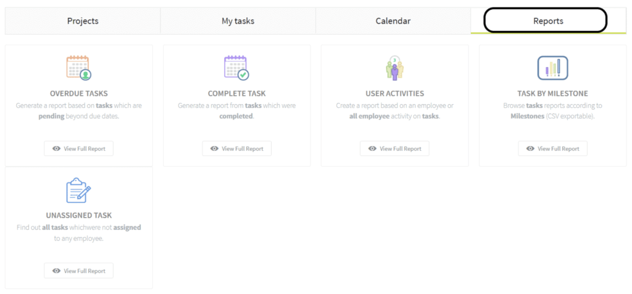Screen dimensions: 632x294
Task: Select the Reports tab
Action: (x=548, y=21)
